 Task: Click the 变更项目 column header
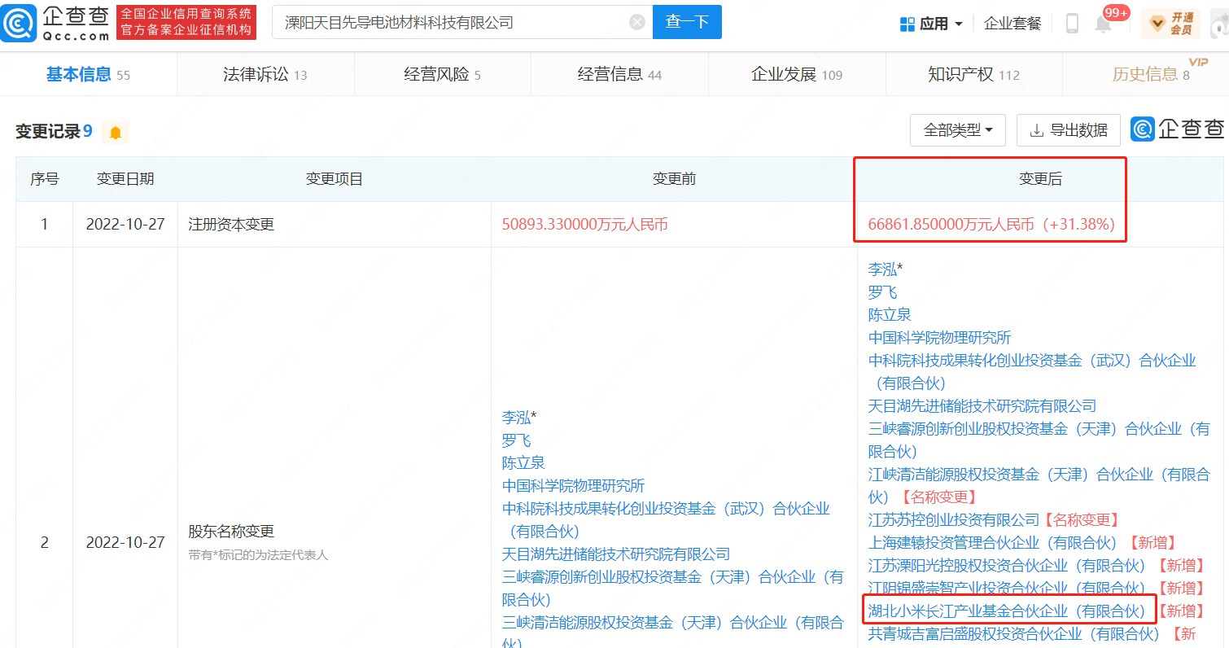pyautogui.click(x=335, y=179)
